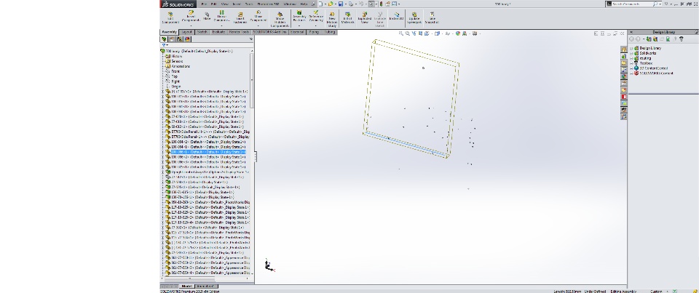Image resolution: width=699 pixels, height=293 pixels.
Task: Click Zoom to Fit in view toolbar
Action: [400, 33]
